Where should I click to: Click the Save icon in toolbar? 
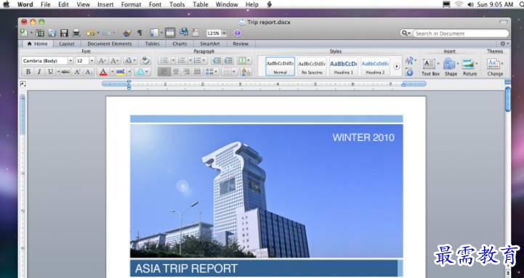(x=64, y=33)
